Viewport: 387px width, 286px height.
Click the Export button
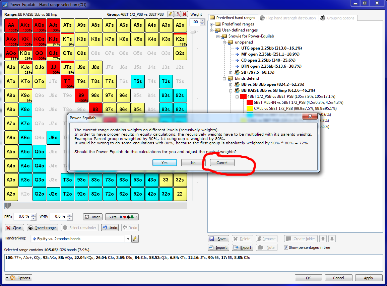pos(243,247)
